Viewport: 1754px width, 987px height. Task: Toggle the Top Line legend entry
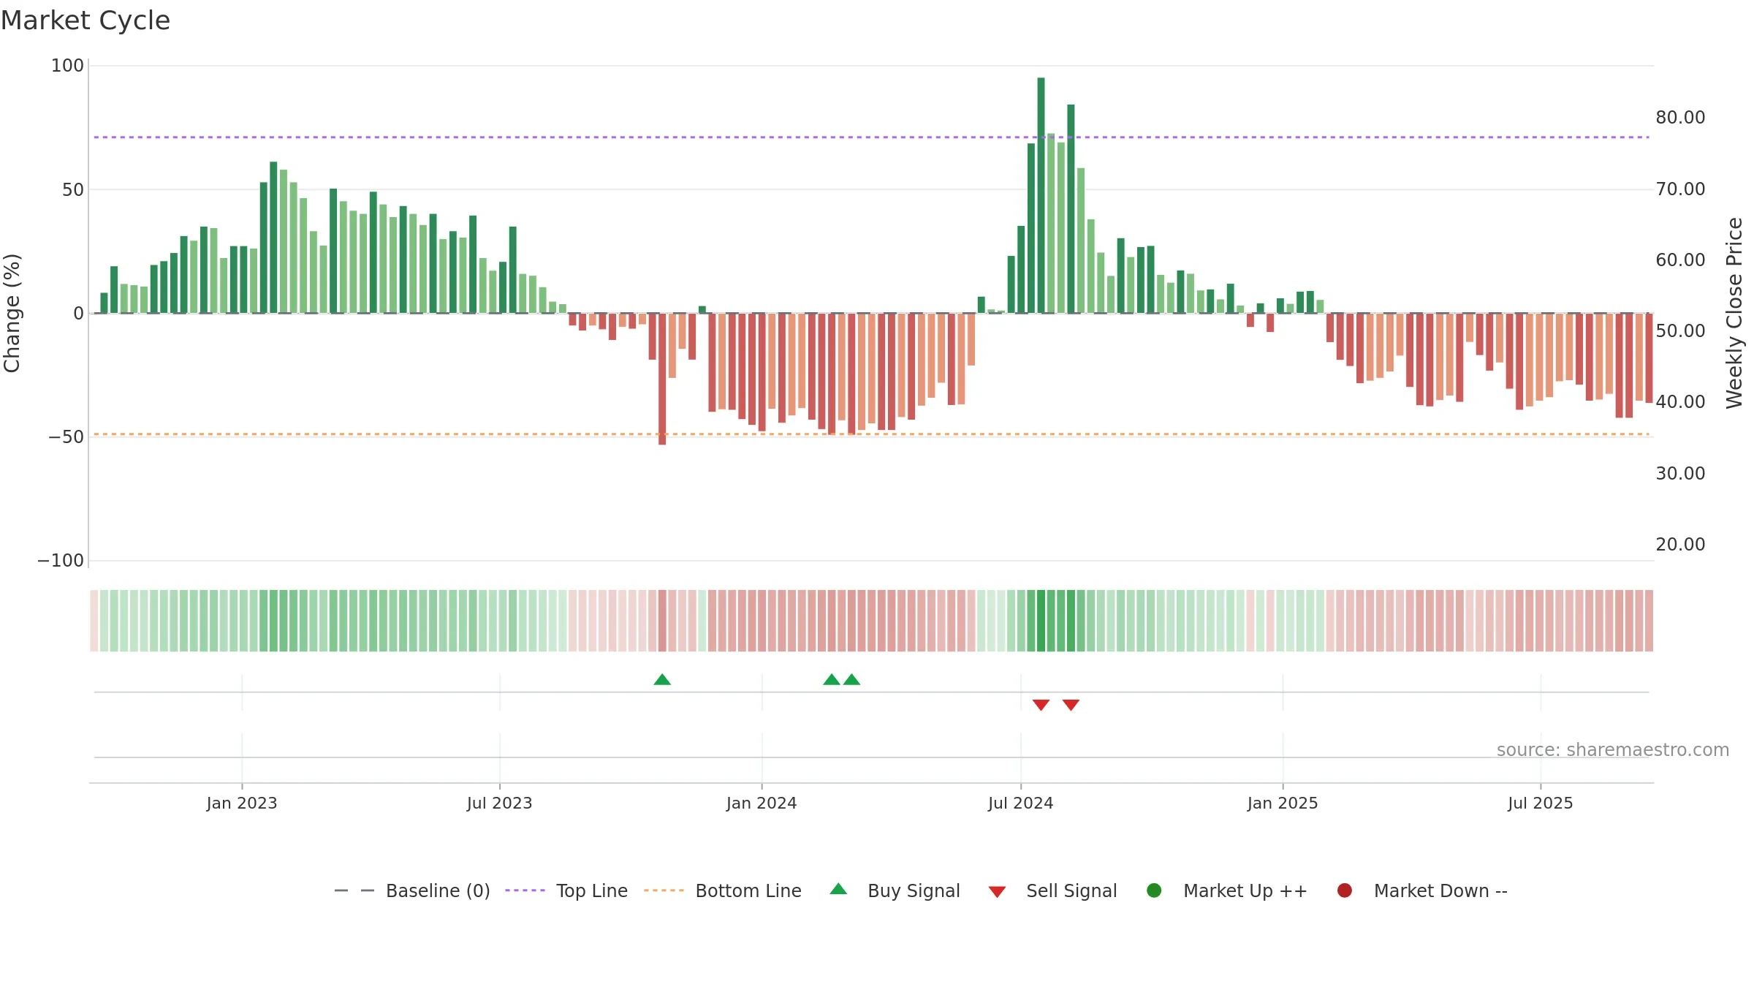click(566, 890)
